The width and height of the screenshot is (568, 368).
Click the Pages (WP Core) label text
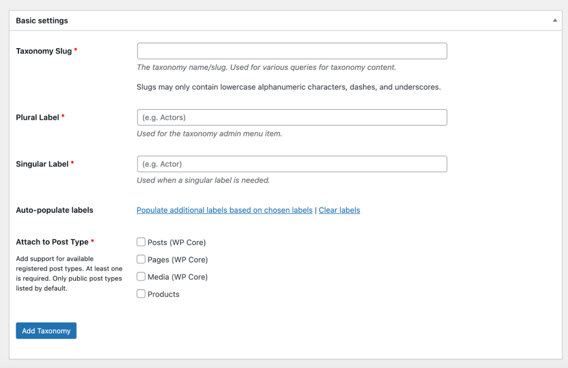(x=177, y=259)
